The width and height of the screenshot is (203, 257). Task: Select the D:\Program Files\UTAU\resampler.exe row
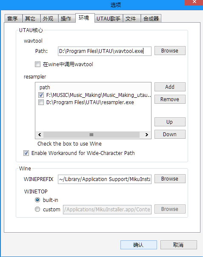pos(94,102)
